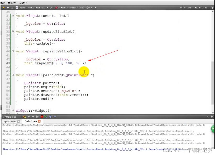Add a new output pane with the plus icon
The image size is (216, 155).
pos(50,117)
